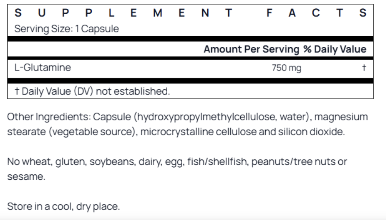
Task: Click the word hydroxypropylmethylcellulose
Action: tap(205, 117)
